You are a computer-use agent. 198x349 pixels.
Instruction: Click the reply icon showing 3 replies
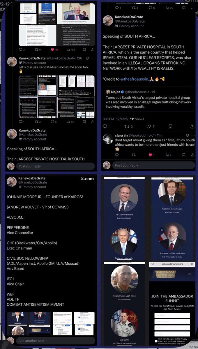click(20, 49)
